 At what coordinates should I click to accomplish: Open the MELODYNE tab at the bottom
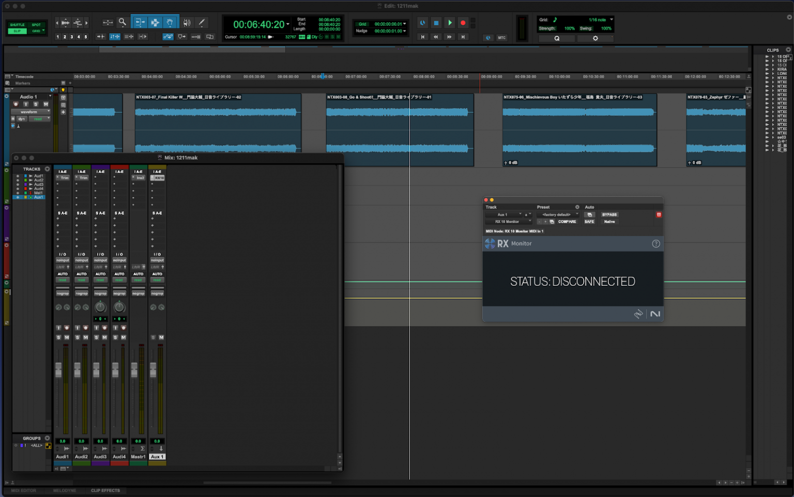64,490
